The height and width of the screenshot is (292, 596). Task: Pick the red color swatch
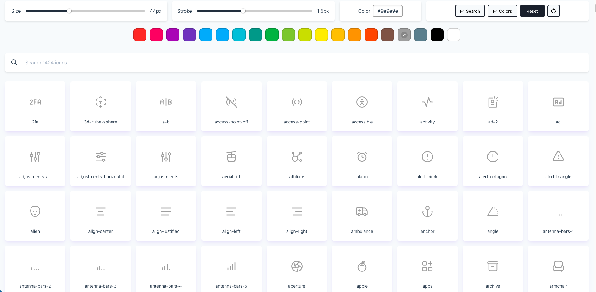point(140,35)
